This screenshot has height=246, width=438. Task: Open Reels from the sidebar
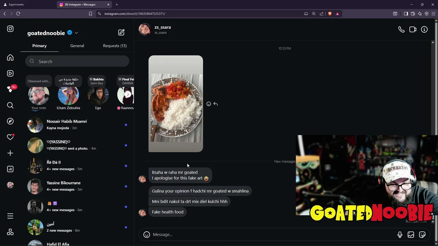10,73
